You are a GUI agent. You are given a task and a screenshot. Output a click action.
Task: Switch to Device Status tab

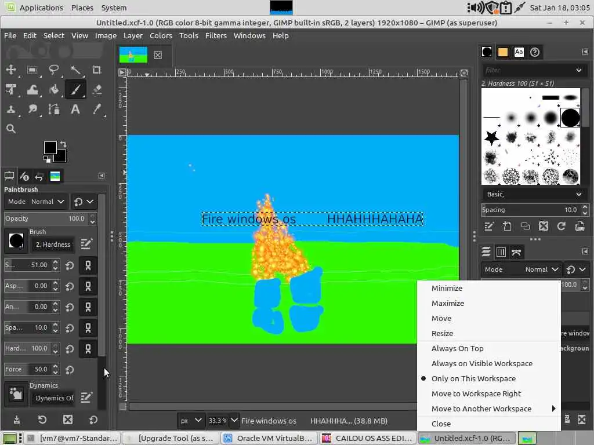coord(24,176)
